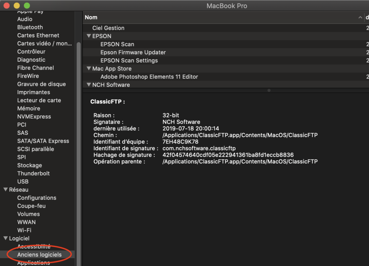The height and width of the screenshot is (266, 369).
Task: Click the Signataire value NCH Software
Action: tap(181, 122)
